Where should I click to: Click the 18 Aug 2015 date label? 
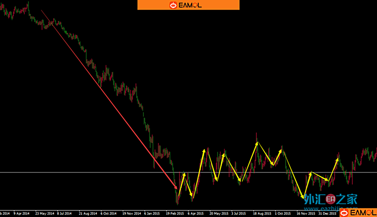pos(262,214)
